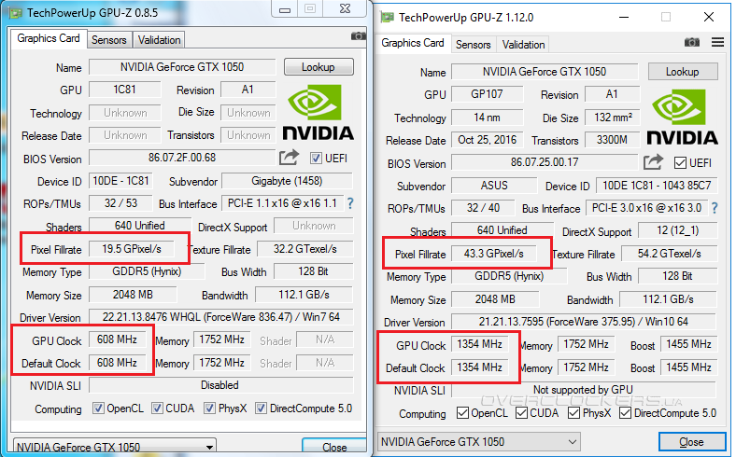The image size is (736, 457).
Task: Click GPU field showing 1C81
Action: point(124,90)
